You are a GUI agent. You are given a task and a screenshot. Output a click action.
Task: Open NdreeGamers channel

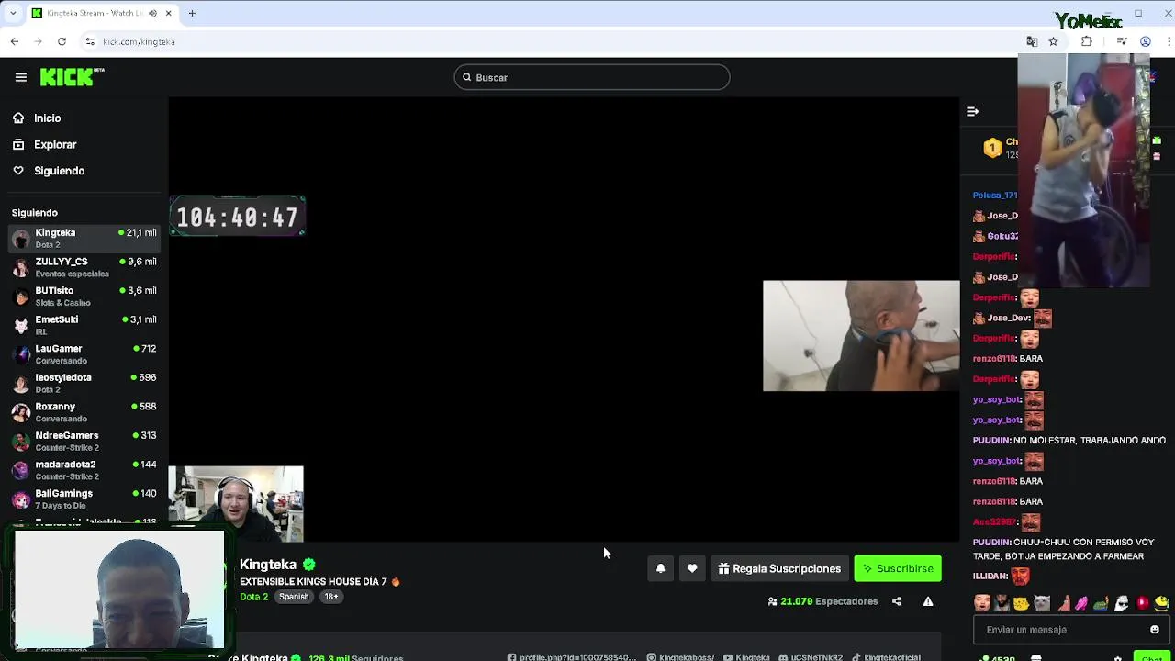click(x=84, y=441)
